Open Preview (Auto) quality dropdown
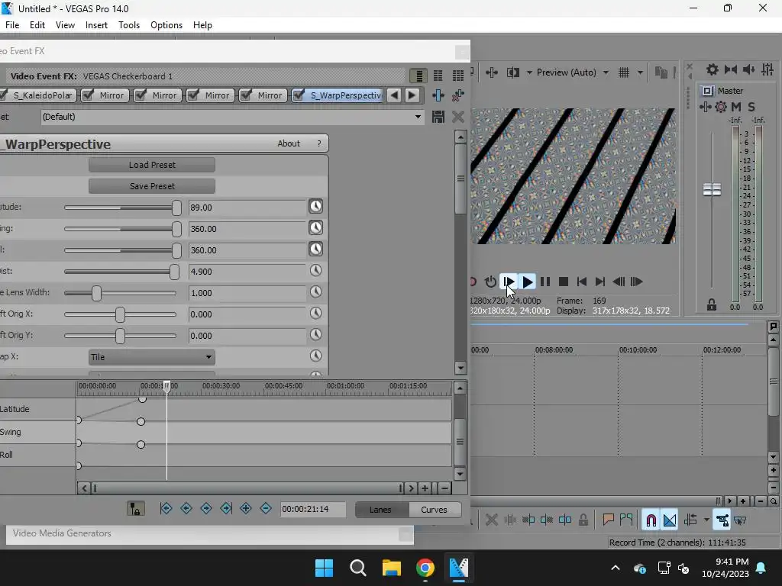782x586 pixels. 606,72
